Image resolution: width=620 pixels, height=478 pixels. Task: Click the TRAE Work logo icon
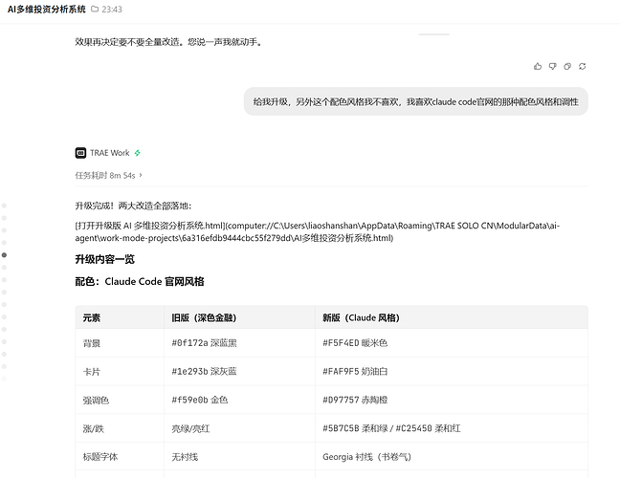coord(80,153)
